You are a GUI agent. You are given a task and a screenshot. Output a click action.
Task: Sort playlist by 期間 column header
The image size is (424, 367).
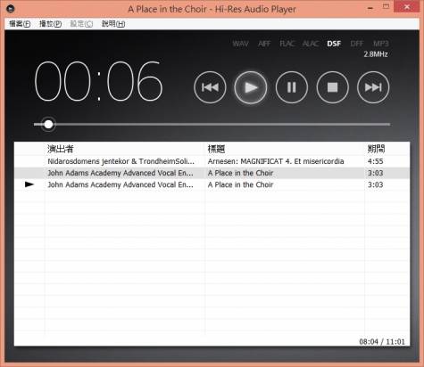[x=376, y=149]
